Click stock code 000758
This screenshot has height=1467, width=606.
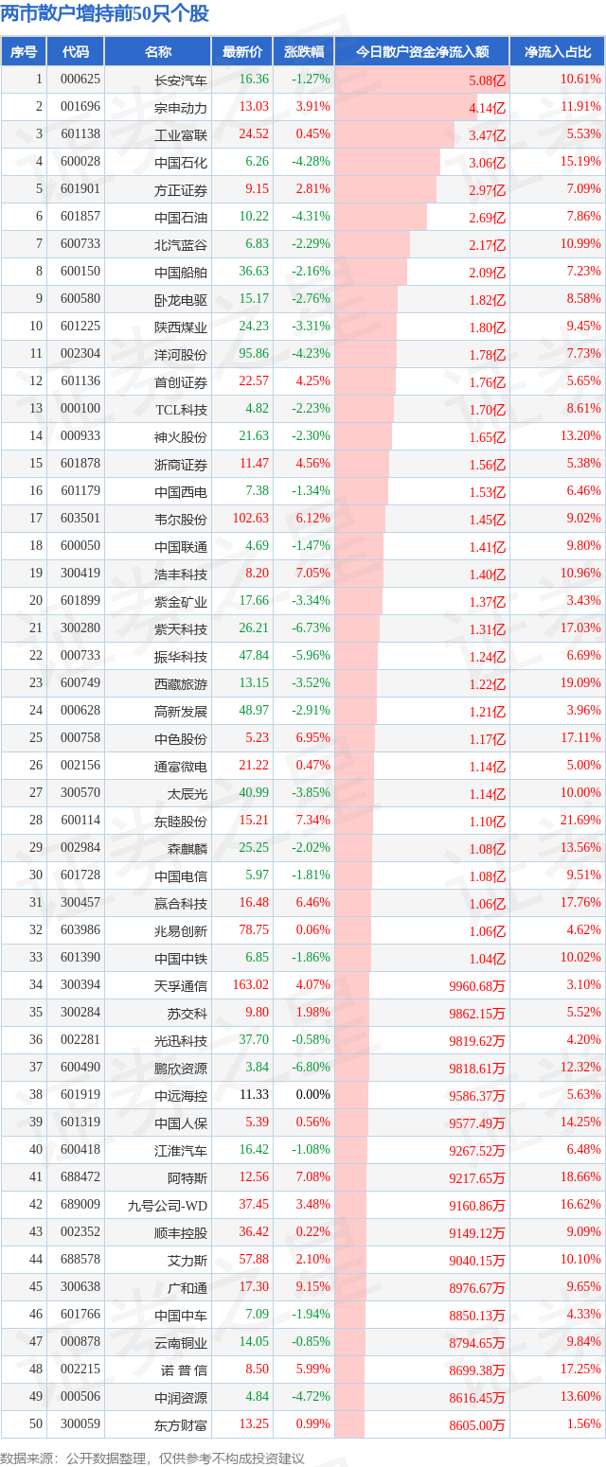click(x=80, y=738)
